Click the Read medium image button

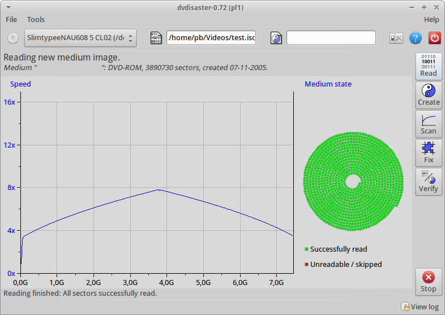(428, 66)
